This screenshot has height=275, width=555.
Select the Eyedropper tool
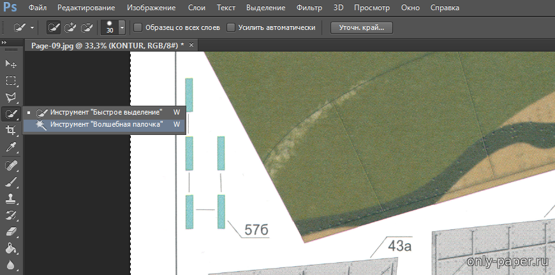pyautogui.click(x=11, y=147)
